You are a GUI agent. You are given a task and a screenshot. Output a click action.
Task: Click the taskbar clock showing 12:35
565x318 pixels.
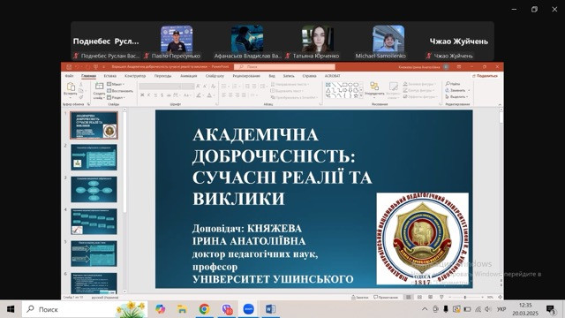click(525, 309)
